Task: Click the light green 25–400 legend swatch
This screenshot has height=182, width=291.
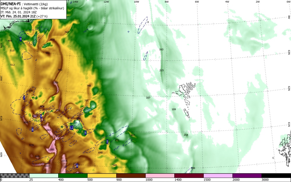Action: pos(44,176)
